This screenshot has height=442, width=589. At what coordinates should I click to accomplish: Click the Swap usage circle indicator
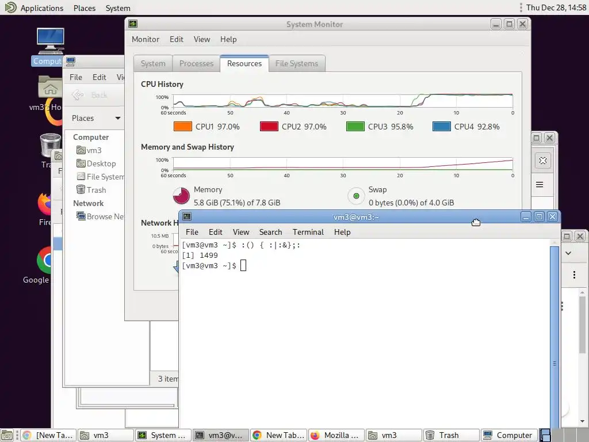point(356,196)
